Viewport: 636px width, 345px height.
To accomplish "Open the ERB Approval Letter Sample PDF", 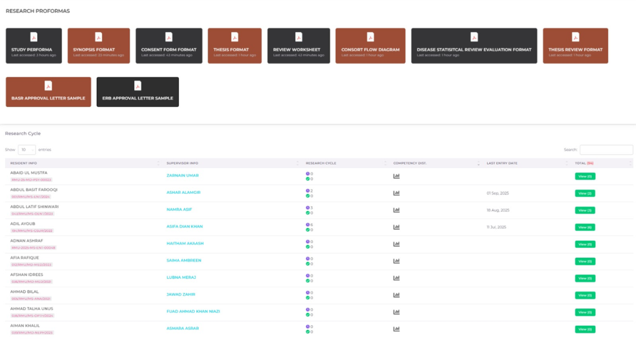I will click(x=137, y=91).
